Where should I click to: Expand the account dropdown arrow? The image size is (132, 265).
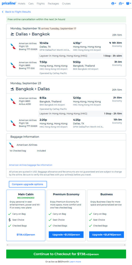coord(115,4)
